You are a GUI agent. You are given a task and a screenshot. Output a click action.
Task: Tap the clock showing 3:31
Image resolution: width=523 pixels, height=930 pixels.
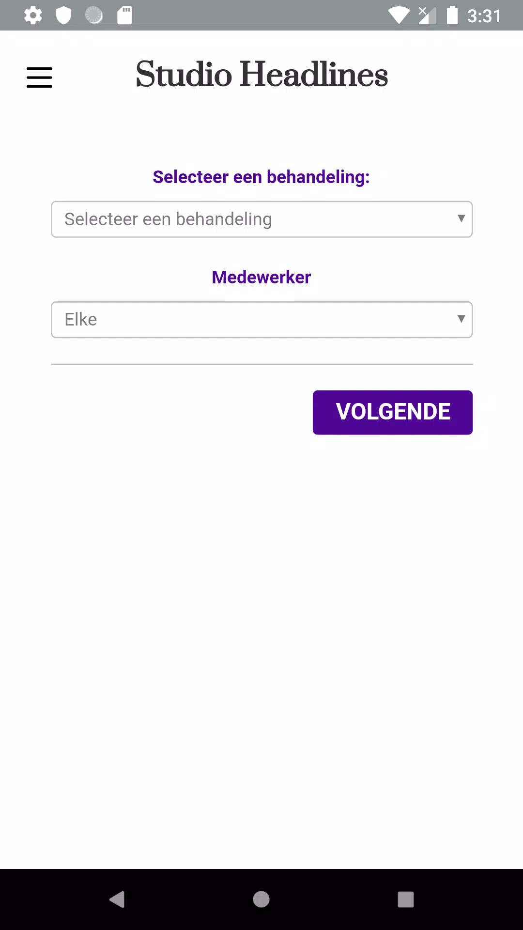(x=484, y=16)
